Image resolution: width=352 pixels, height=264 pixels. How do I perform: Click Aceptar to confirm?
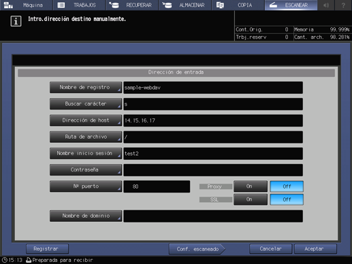315,249
